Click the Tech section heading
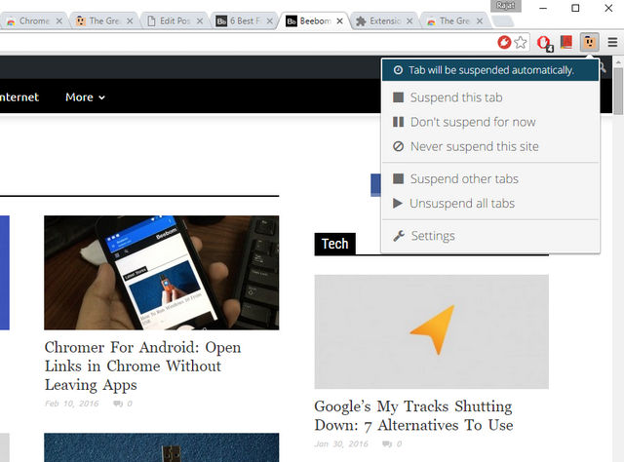 [x=334, y=244]
